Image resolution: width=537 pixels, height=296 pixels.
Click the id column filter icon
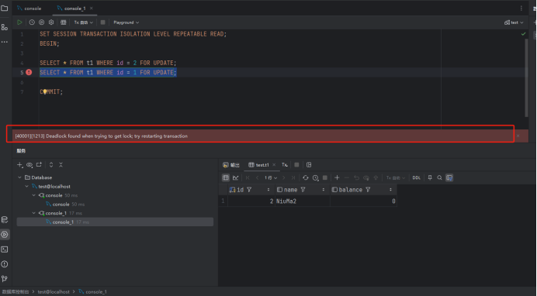(x=249, y=190)
